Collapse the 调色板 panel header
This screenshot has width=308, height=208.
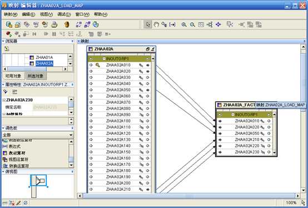coord(3,128)
